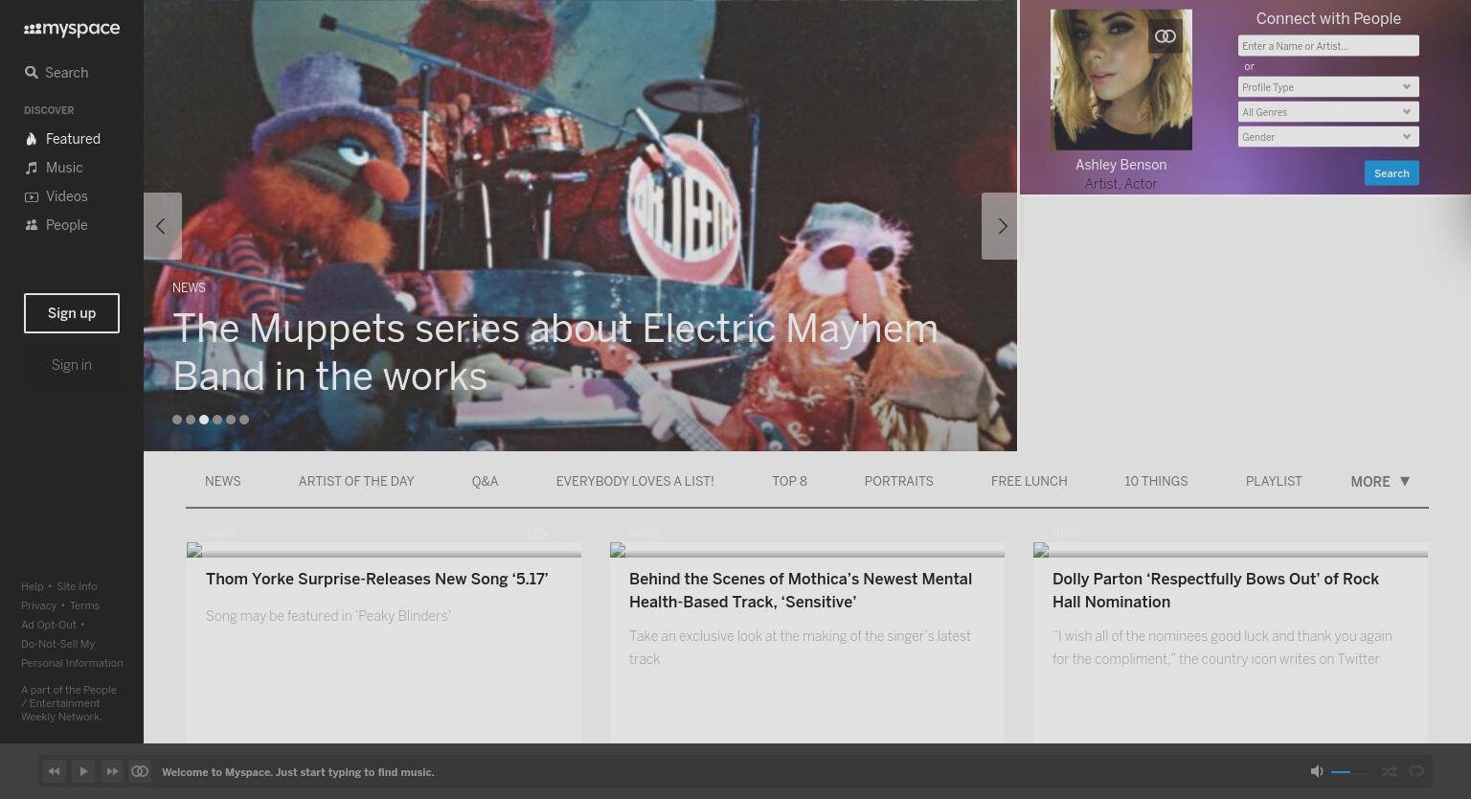Open Do-Not-Sell My Personal Information link
Screen dimensions: 1471x799
coord(72,653)
